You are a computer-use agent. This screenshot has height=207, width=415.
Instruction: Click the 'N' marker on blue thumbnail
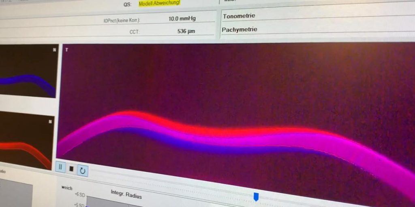pos(55,50)
